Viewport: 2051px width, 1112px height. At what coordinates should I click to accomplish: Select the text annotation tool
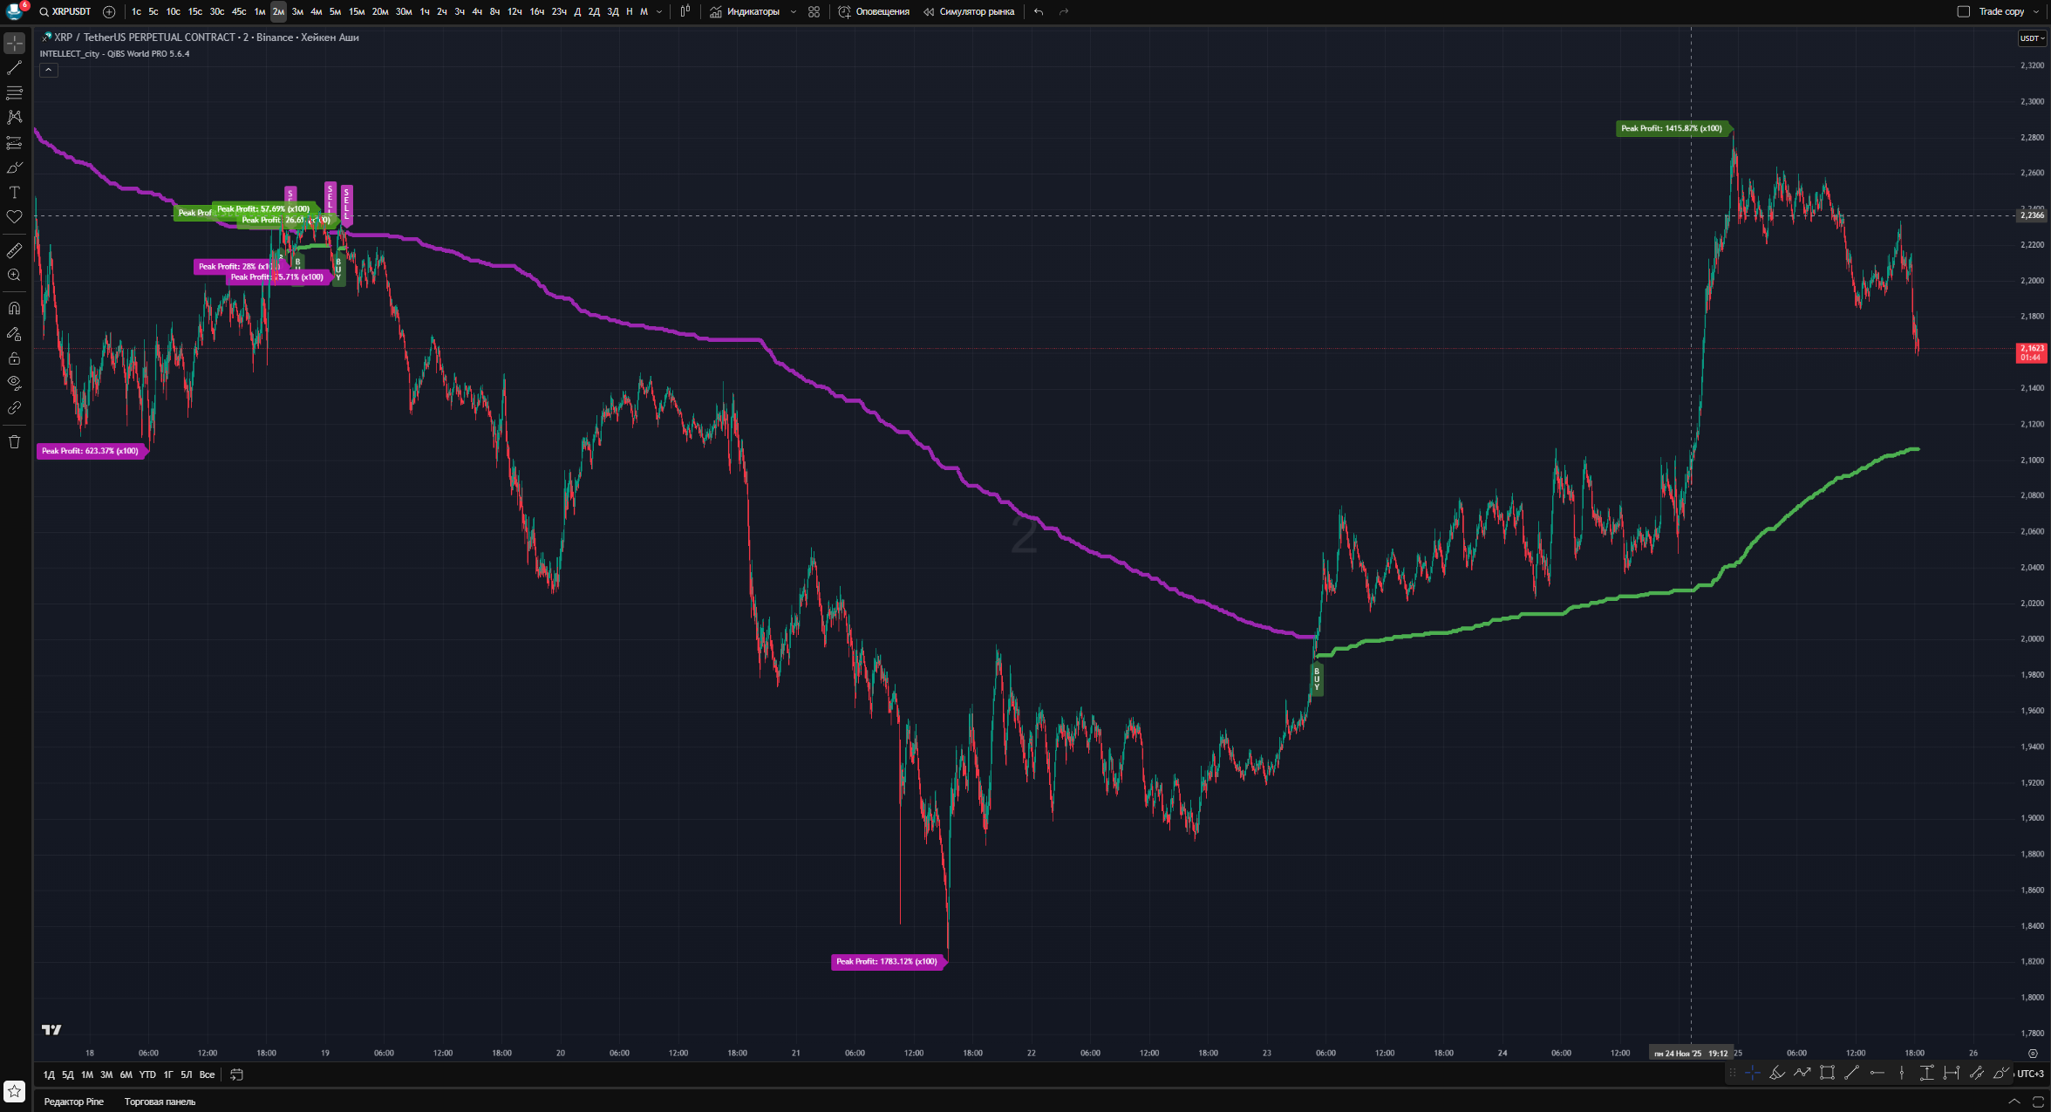pos(15,192)
